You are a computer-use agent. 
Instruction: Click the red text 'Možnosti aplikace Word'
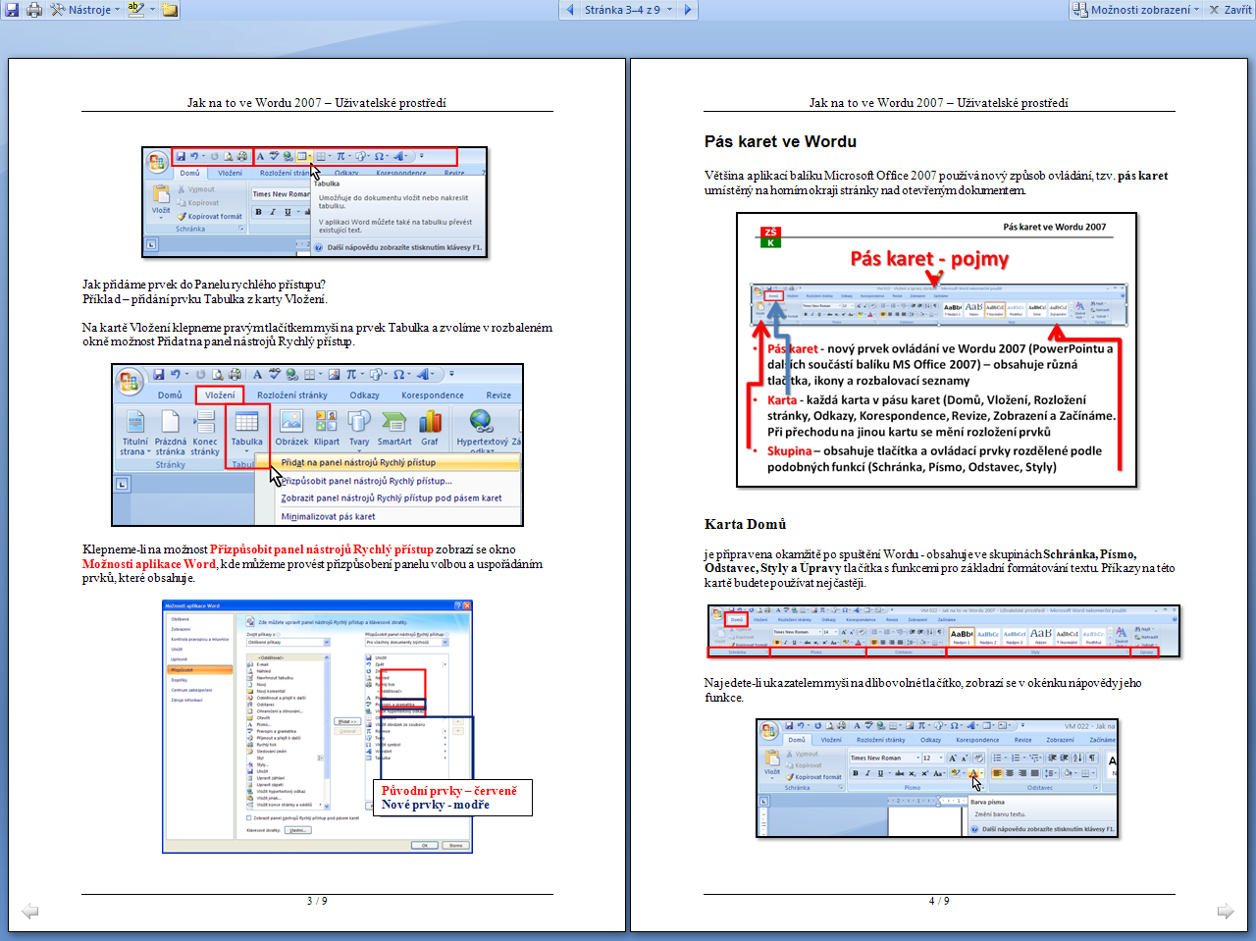coord(149,563)
